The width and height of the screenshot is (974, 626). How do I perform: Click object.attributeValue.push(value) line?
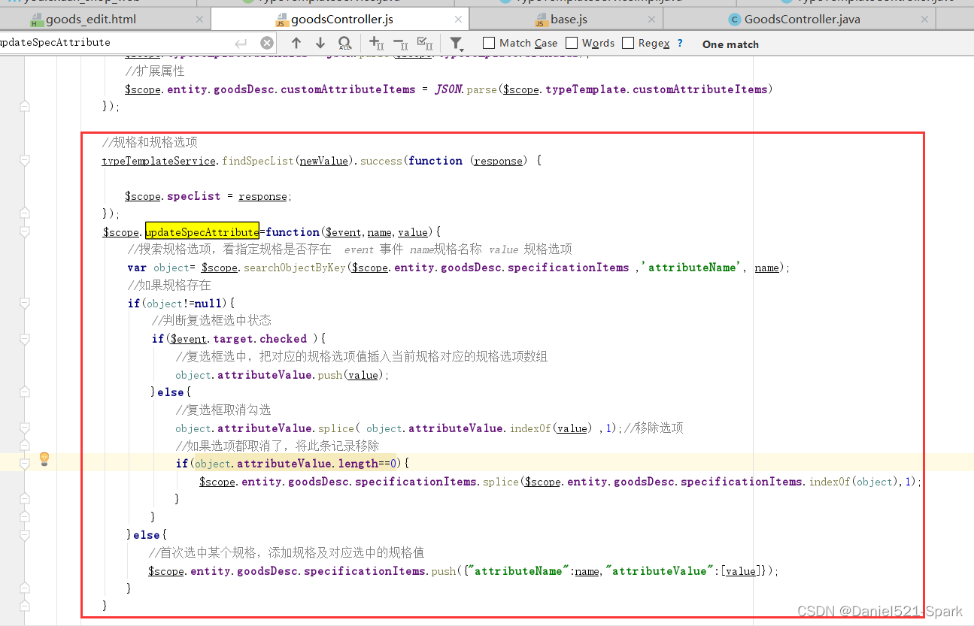pyautogui.click(x=282, y=375)
